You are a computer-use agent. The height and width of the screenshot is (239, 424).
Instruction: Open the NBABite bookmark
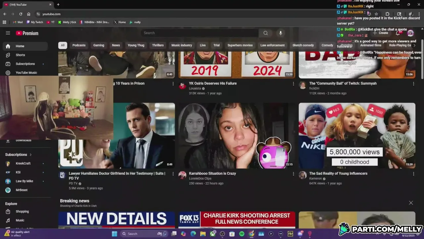pyautogui.click(x=94, y=22)
